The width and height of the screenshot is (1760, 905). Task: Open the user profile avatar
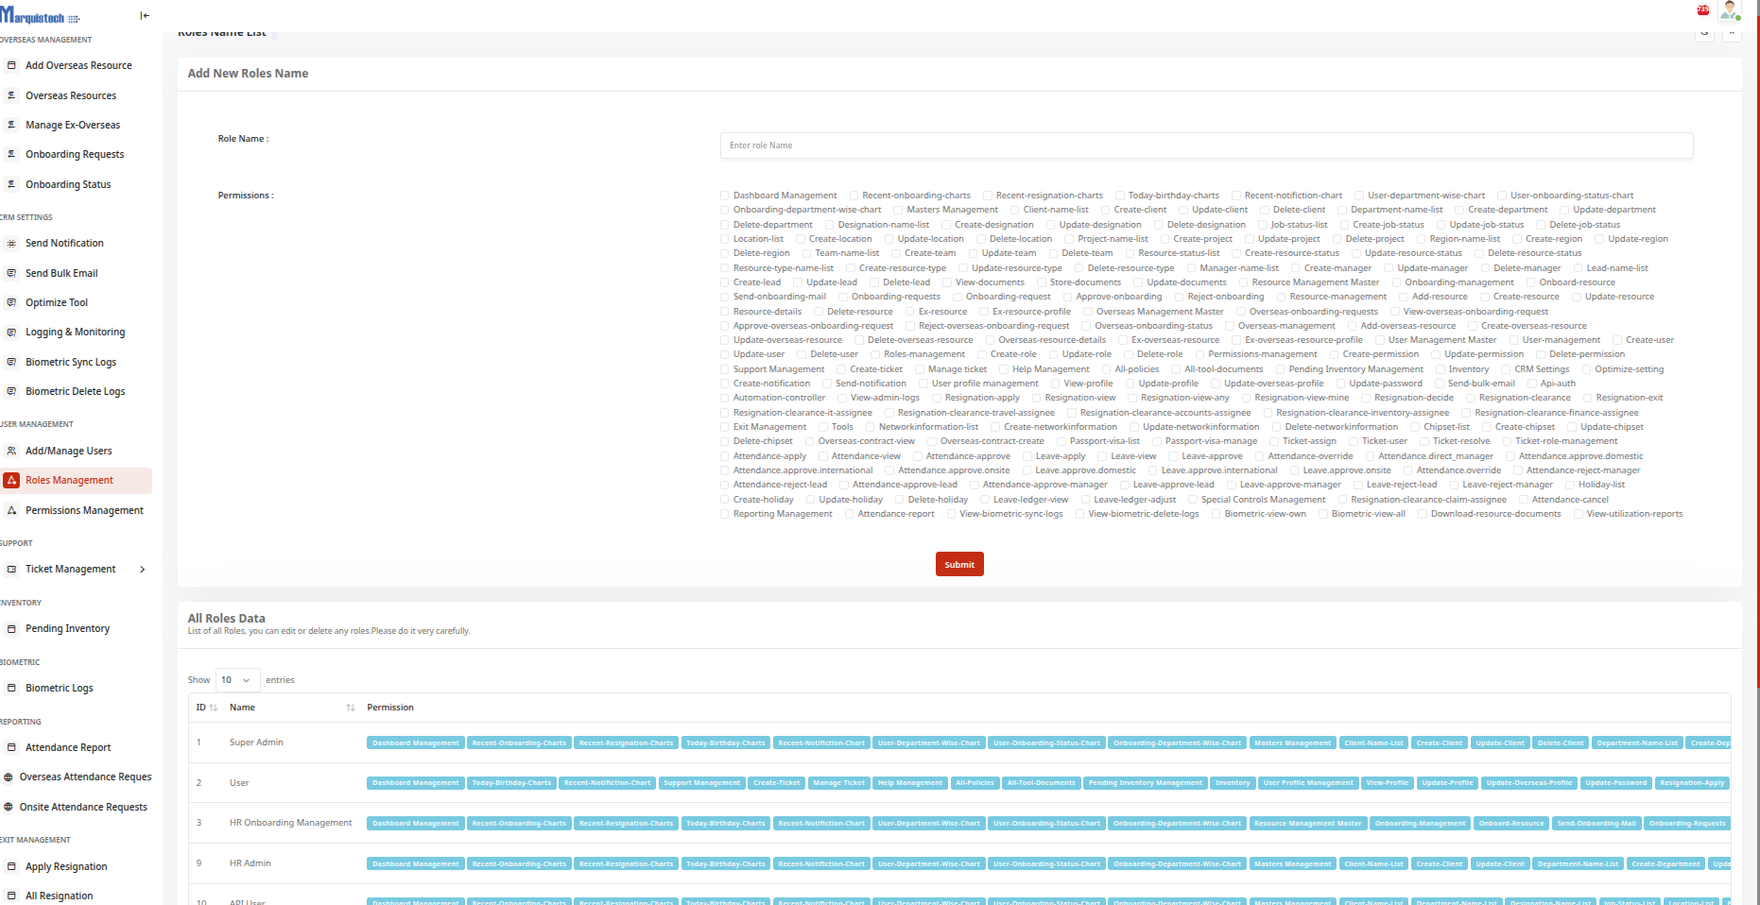click(1730, 10)
